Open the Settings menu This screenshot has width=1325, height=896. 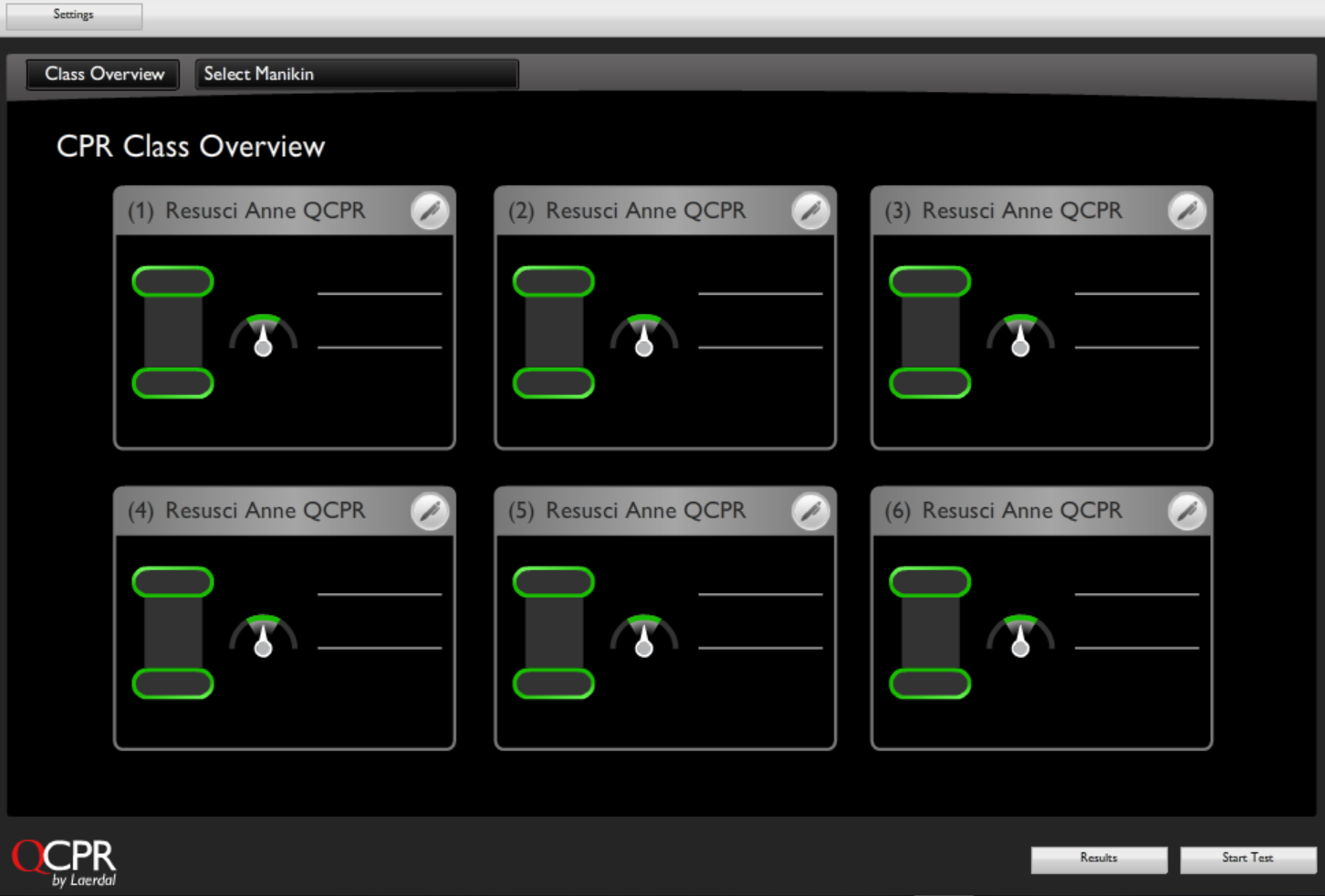pos(73,15)
